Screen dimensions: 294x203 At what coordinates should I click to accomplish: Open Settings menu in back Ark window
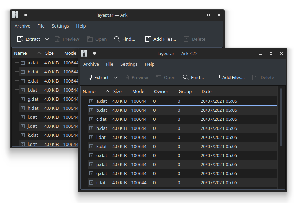60,26
